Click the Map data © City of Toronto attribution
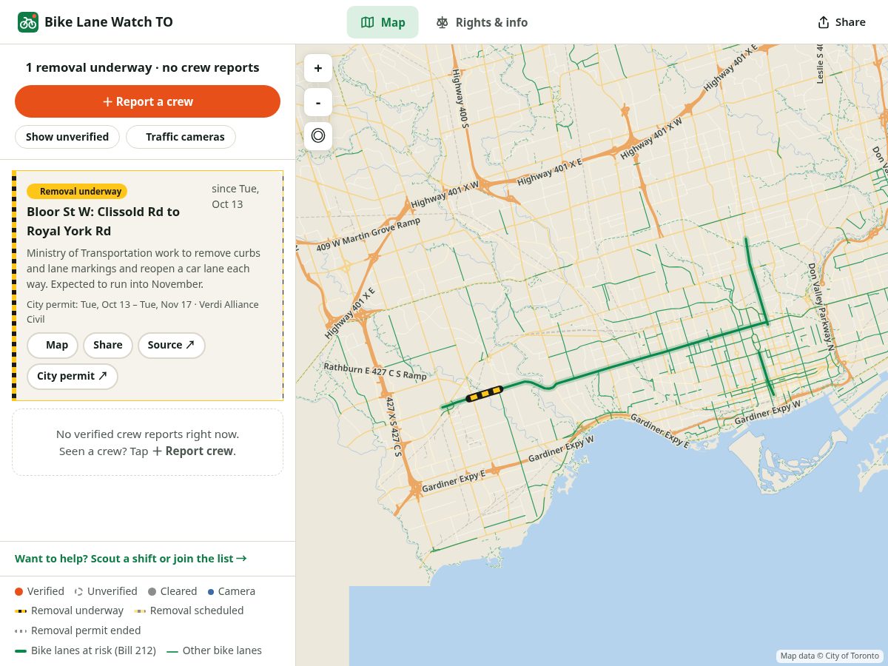The height and width of the screenshot is (666, 888). pos(829,656)
